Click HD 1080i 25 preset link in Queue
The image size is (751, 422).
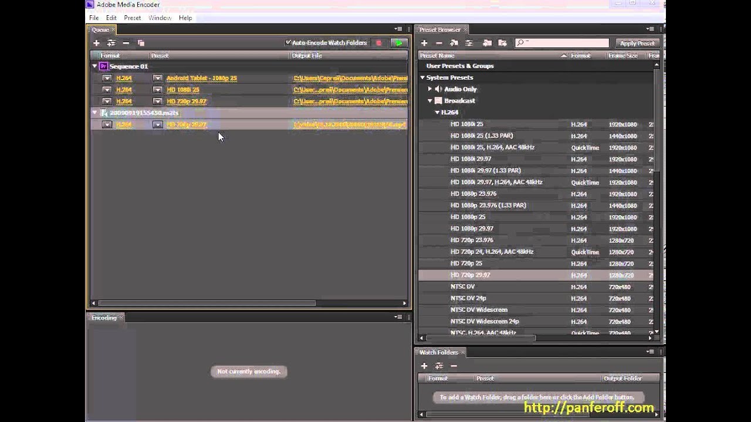pos(183,90)
